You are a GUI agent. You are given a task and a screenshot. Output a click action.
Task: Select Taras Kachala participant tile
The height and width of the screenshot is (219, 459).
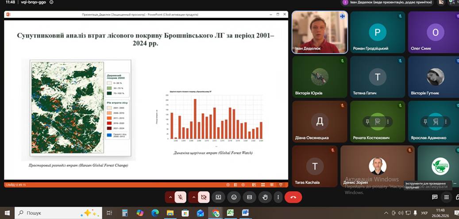click(x=315, y=166)
